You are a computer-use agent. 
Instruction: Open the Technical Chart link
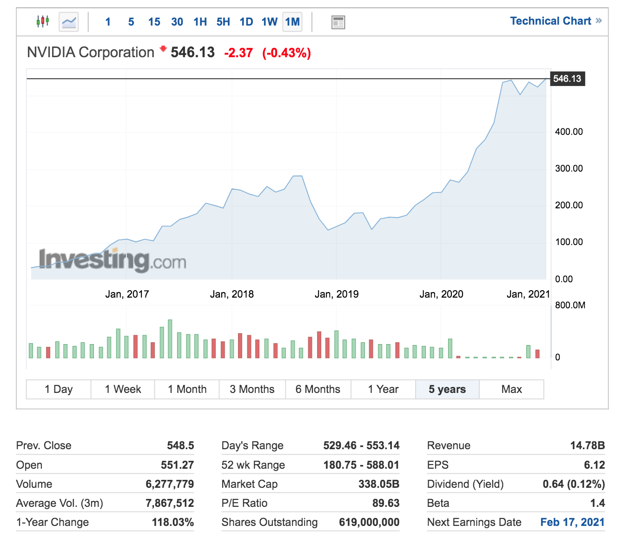pos(550,21)
